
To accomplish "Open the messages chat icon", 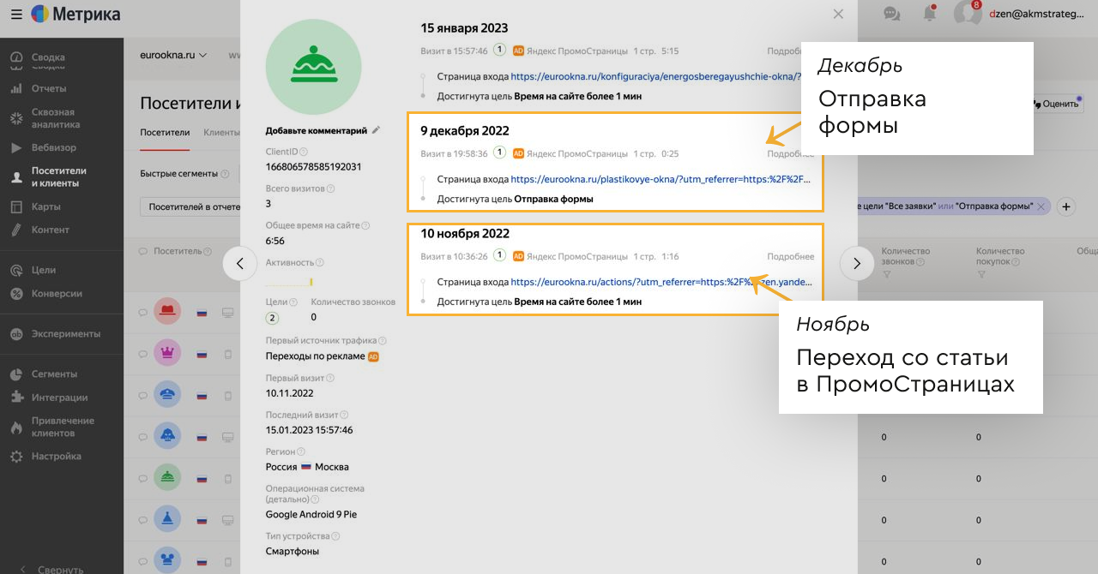I will coord(891,14).
